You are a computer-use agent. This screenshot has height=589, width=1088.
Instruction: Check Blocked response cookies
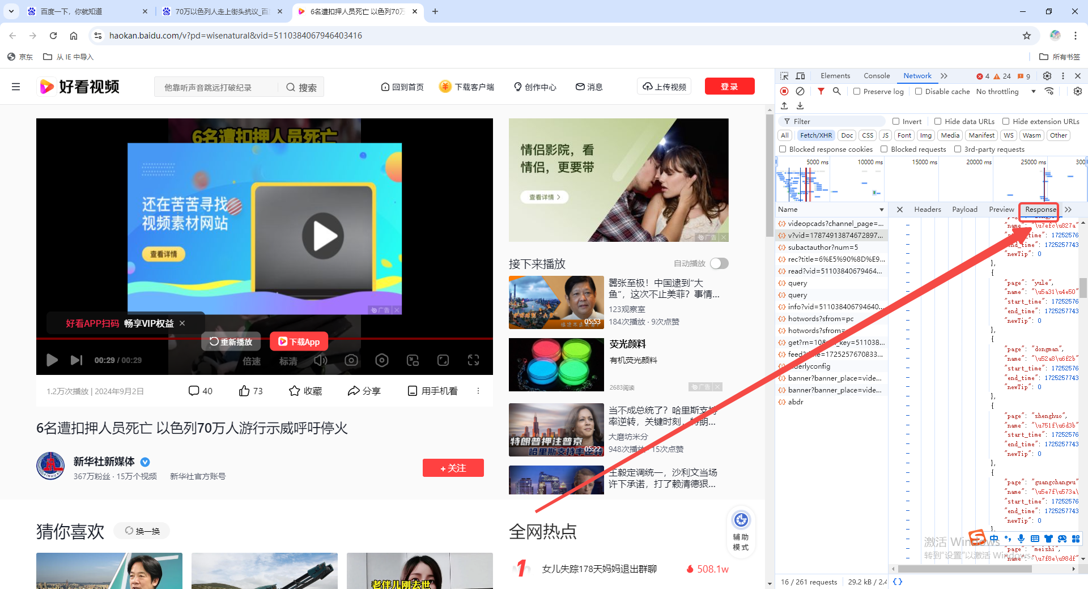coord(783,149)
